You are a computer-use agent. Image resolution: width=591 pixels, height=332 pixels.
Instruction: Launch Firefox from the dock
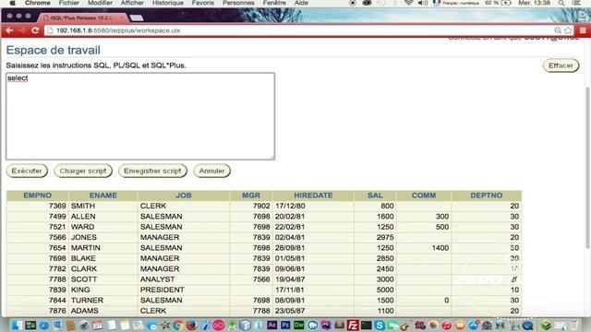[192, 326]
